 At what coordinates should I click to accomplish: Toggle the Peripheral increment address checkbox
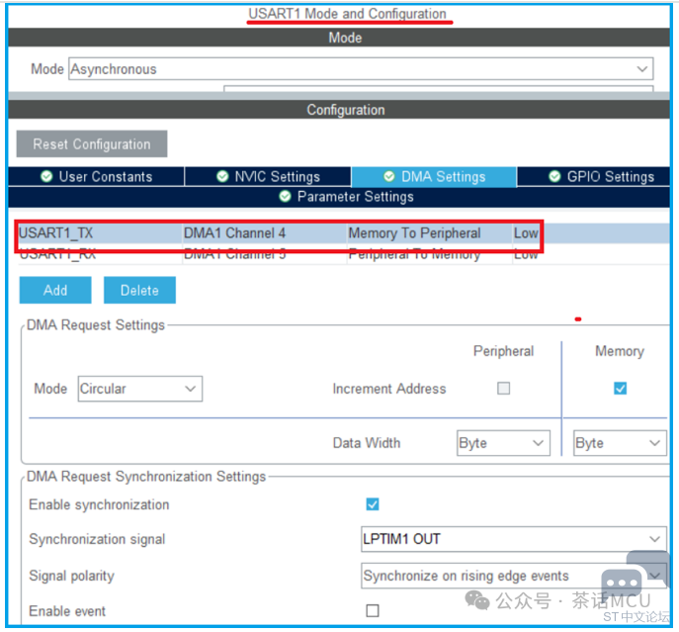(503, 388)
